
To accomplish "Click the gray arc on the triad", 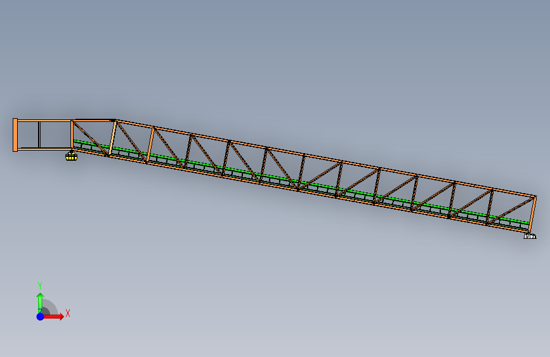I will pos(51,306).
